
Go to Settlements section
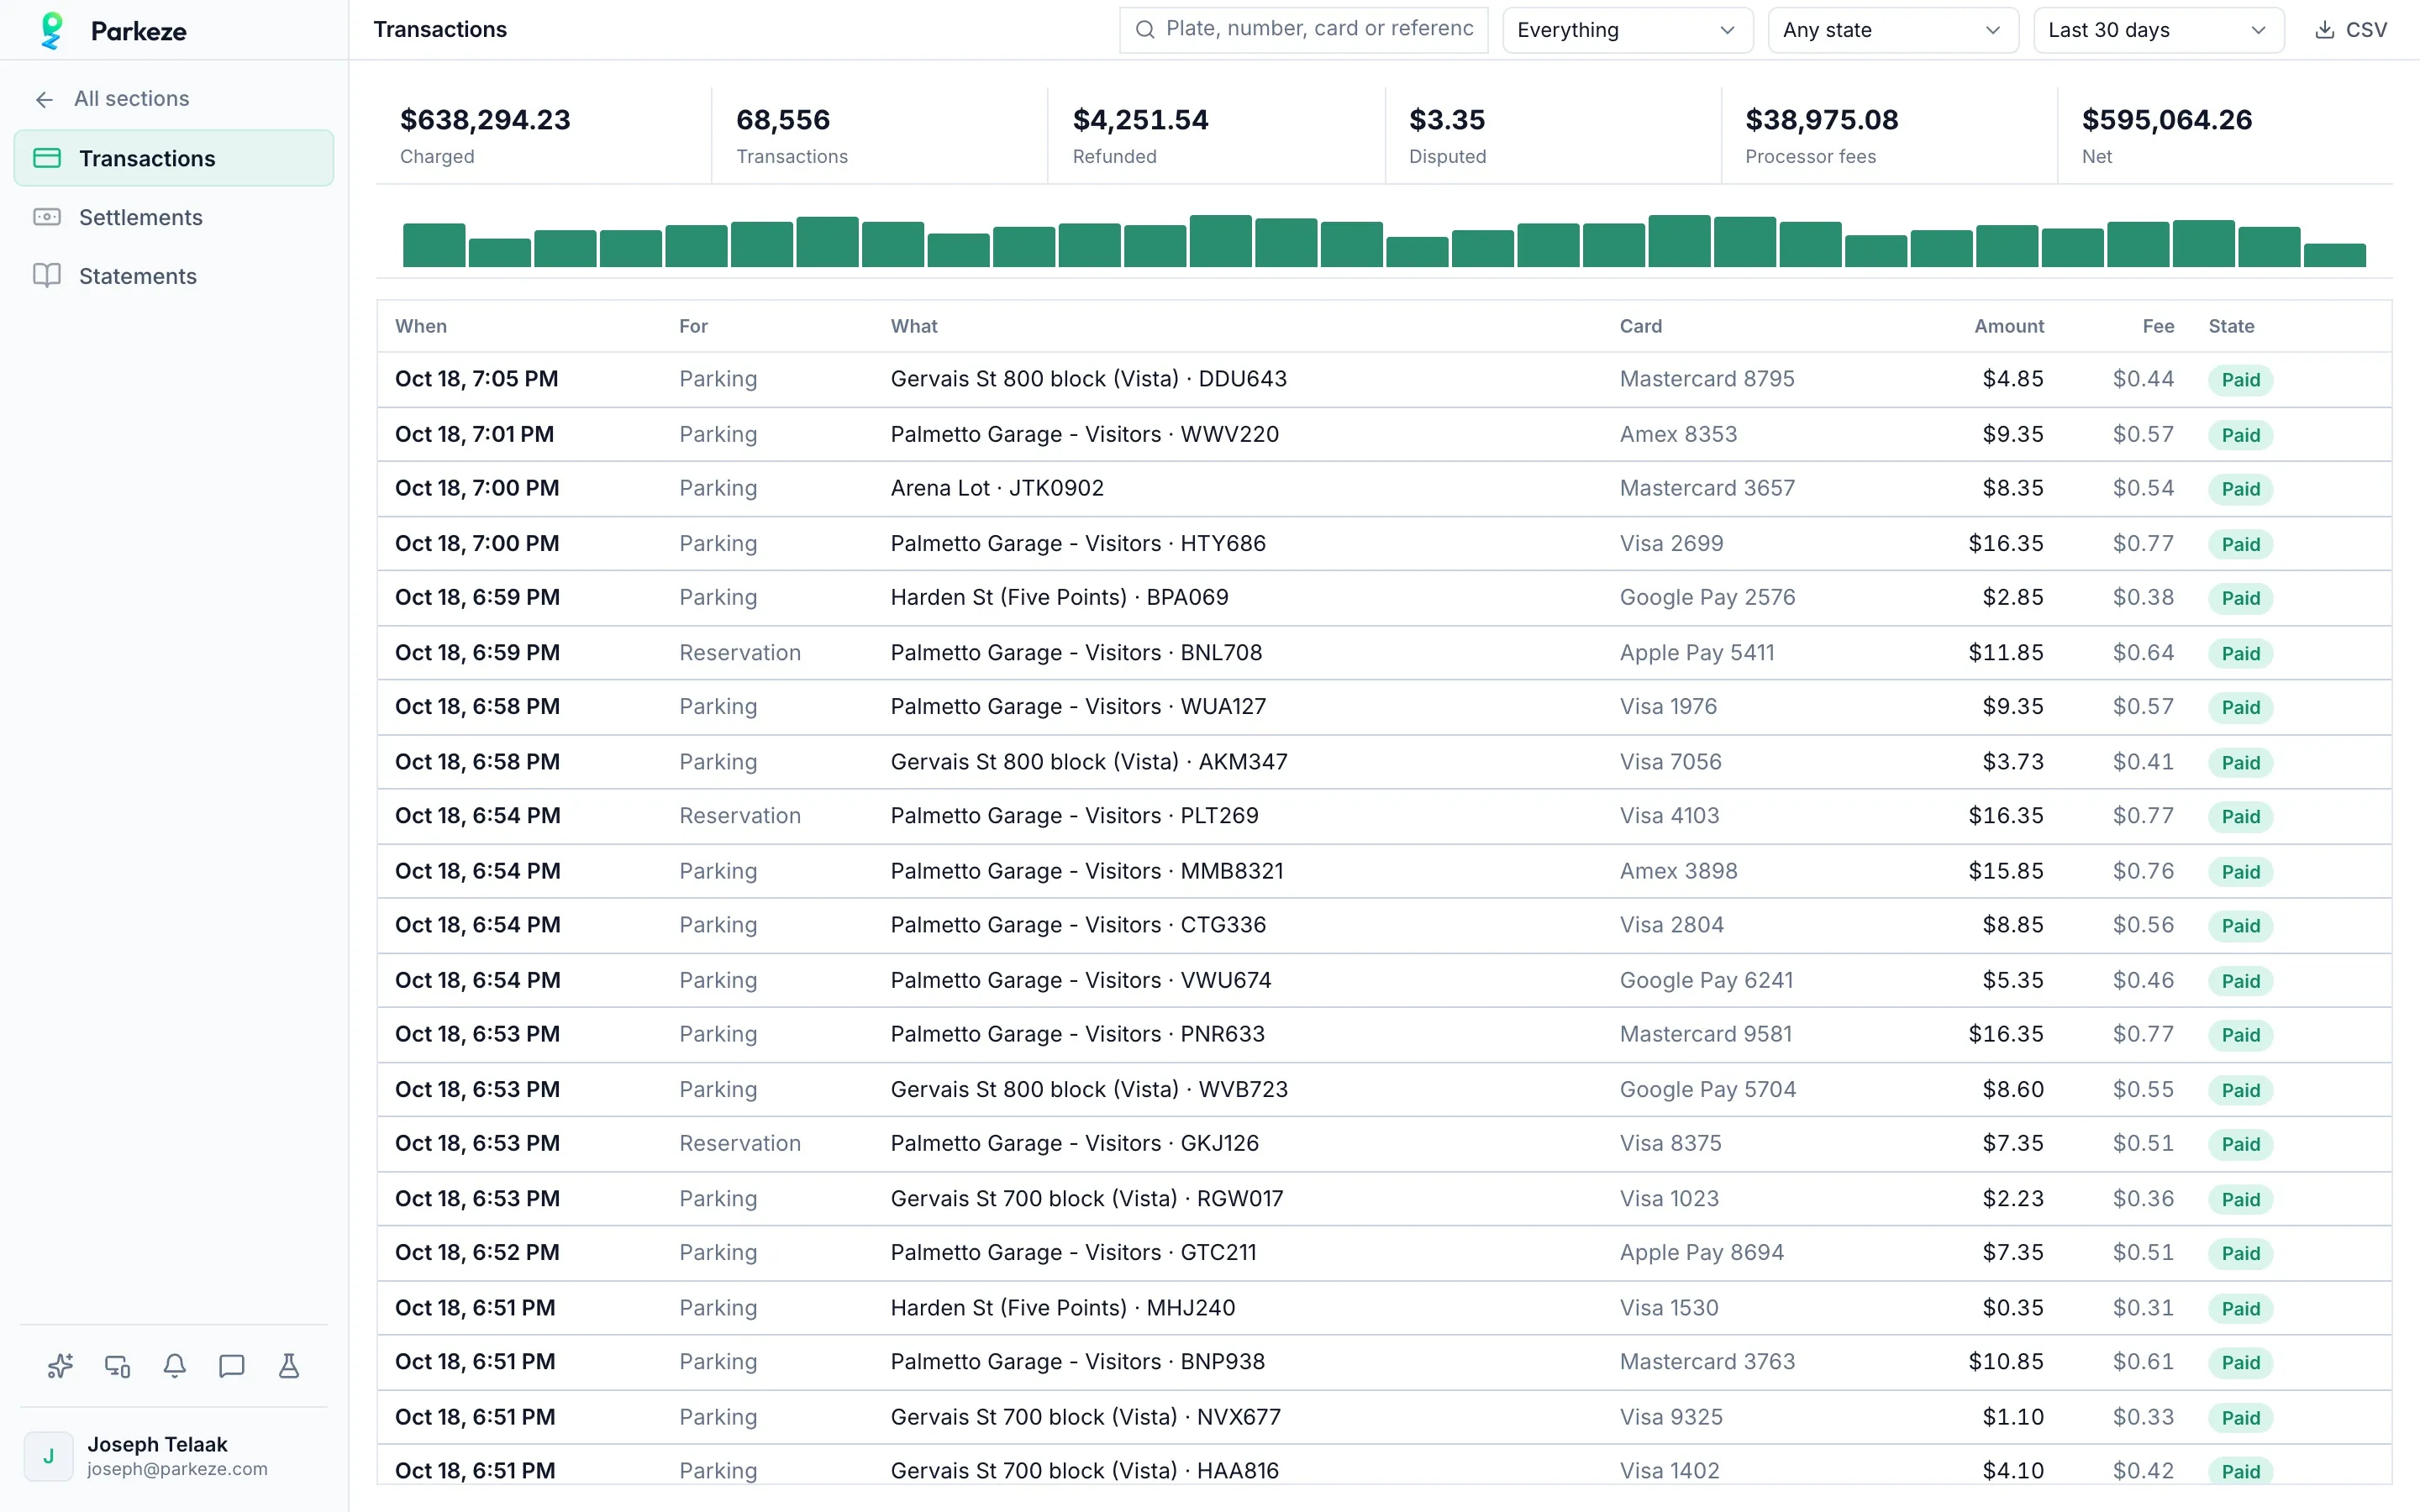pos(174,217)
